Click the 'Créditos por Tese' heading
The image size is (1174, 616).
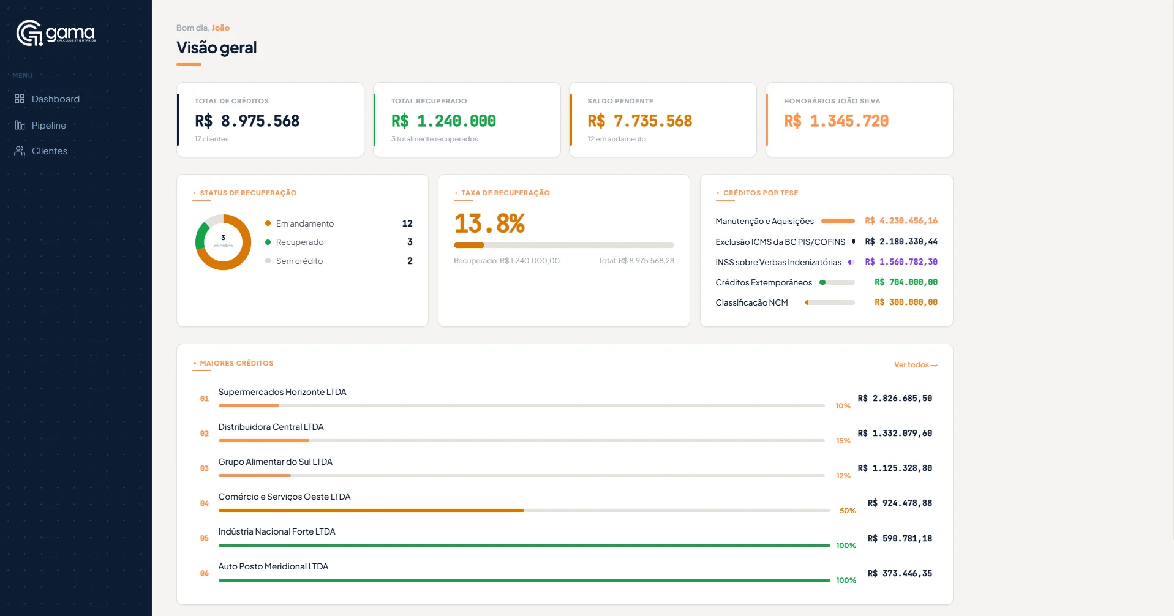pyautogui.click(x=761, y=193)
